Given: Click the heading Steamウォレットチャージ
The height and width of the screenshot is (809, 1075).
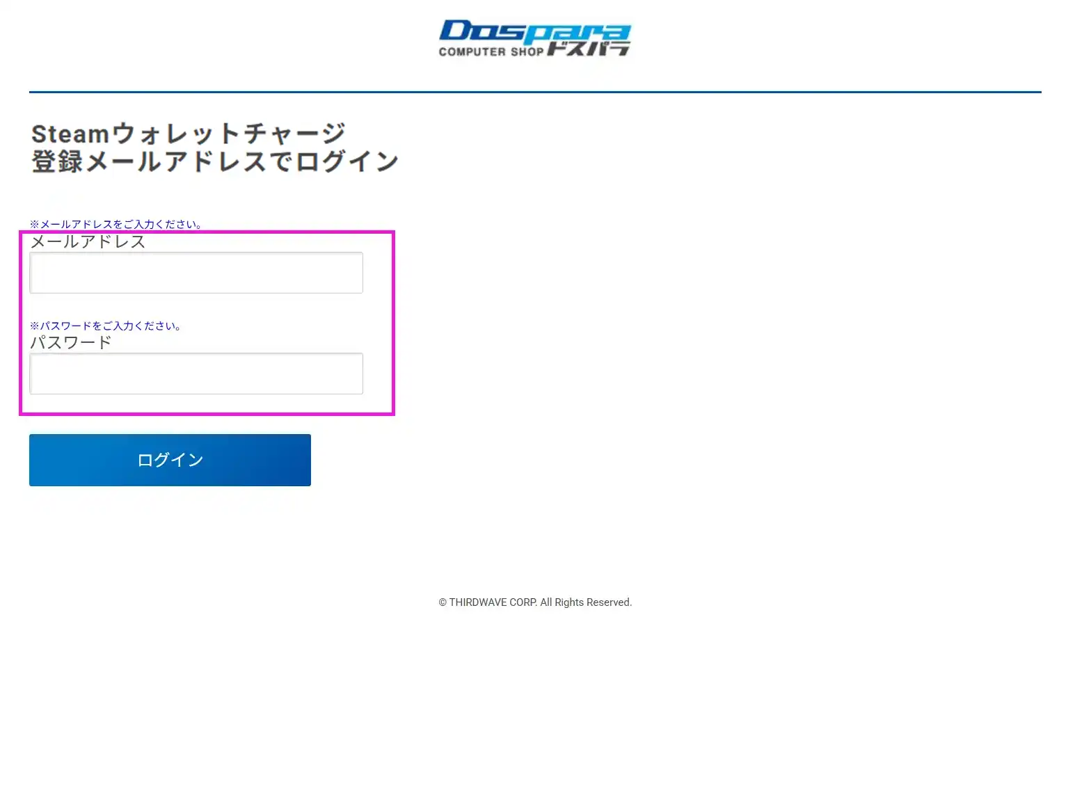Looking at the screenshot, I should click(x=189, y=133).
